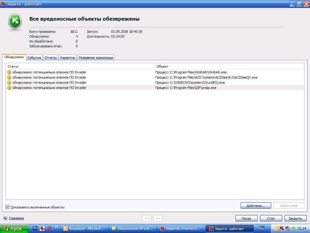Click the warning icon beside the ACDSeeQV.exe row
310x233 pixels.
pos(9,77)
